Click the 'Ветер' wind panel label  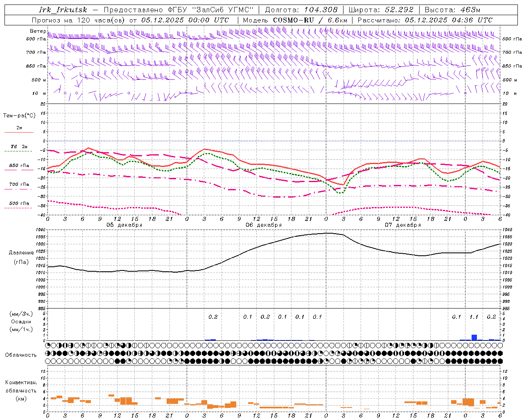[x=38, y=31]
